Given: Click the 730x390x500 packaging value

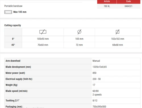Looking at the screenshot, I should tap(99, 107).
